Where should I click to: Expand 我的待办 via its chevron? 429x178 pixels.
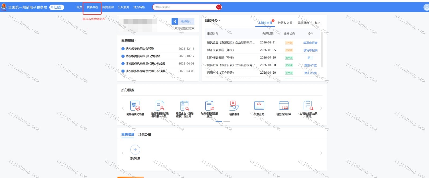(219, 20)
